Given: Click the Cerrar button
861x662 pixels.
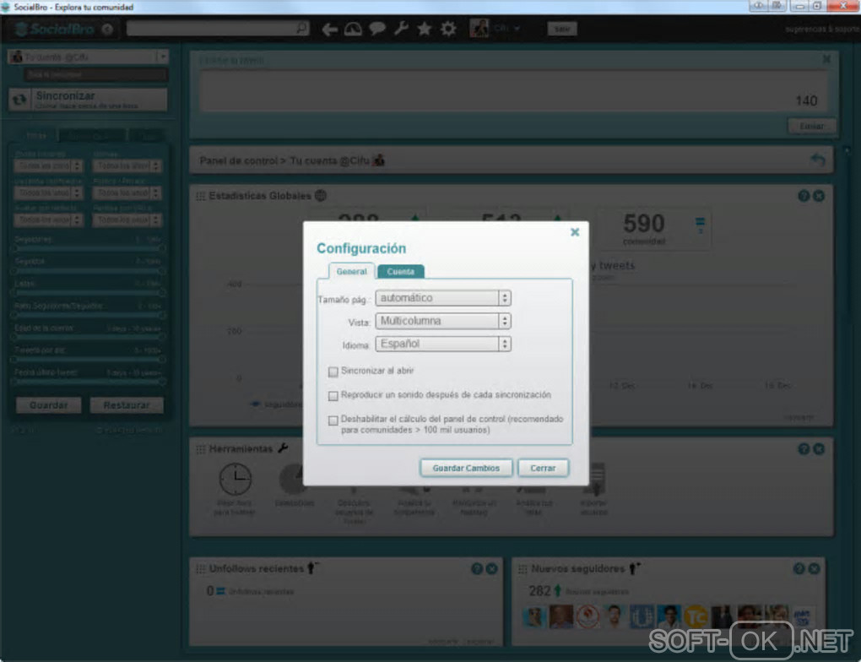Looking at the screenshot, I should click(543, 468).
